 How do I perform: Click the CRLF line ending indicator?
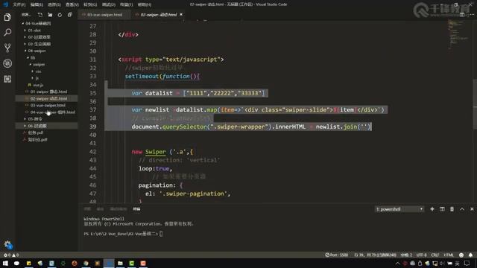[435, 255]
